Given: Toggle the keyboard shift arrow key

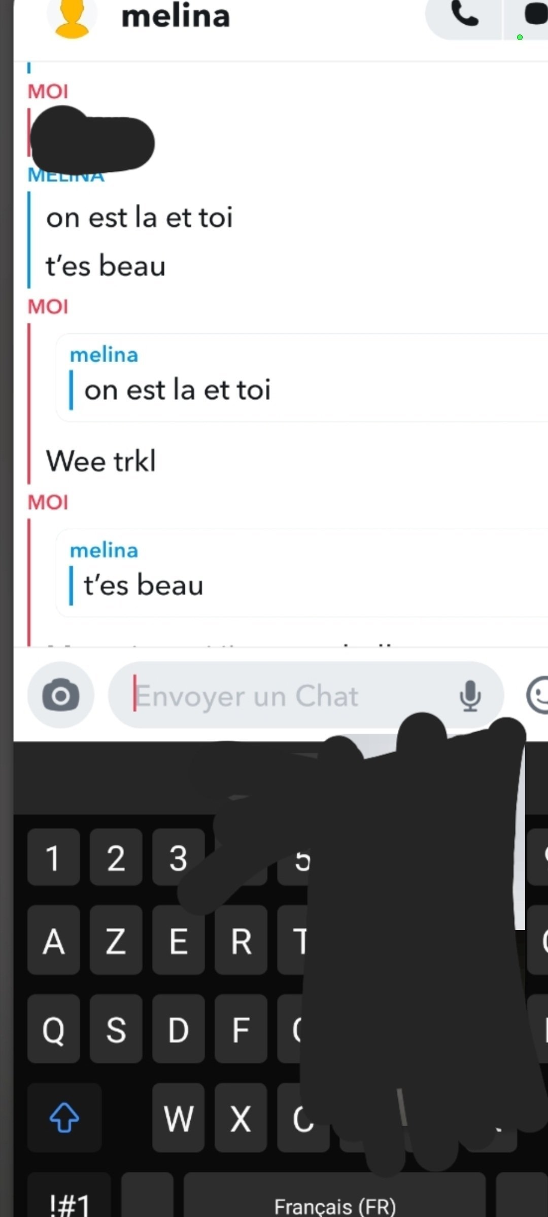Looking at the screenshot, I should click(x=64, y=1117).
